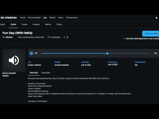Click the Sem classificações suficientes text
The width and height of the screenshot is (159, 119).
tap(31, 37)
